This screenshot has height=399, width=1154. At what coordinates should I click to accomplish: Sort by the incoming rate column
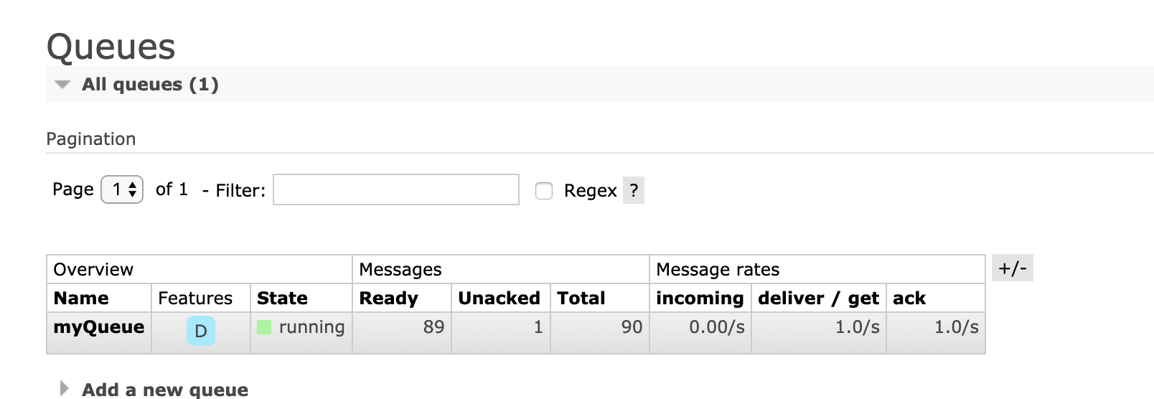pyautogui.click(x=700, y=299)
